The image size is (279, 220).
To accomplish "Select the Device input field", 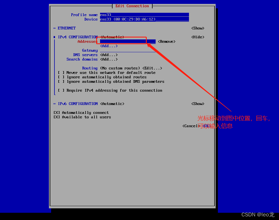I will pyautogui.click(x=144, y=19).
